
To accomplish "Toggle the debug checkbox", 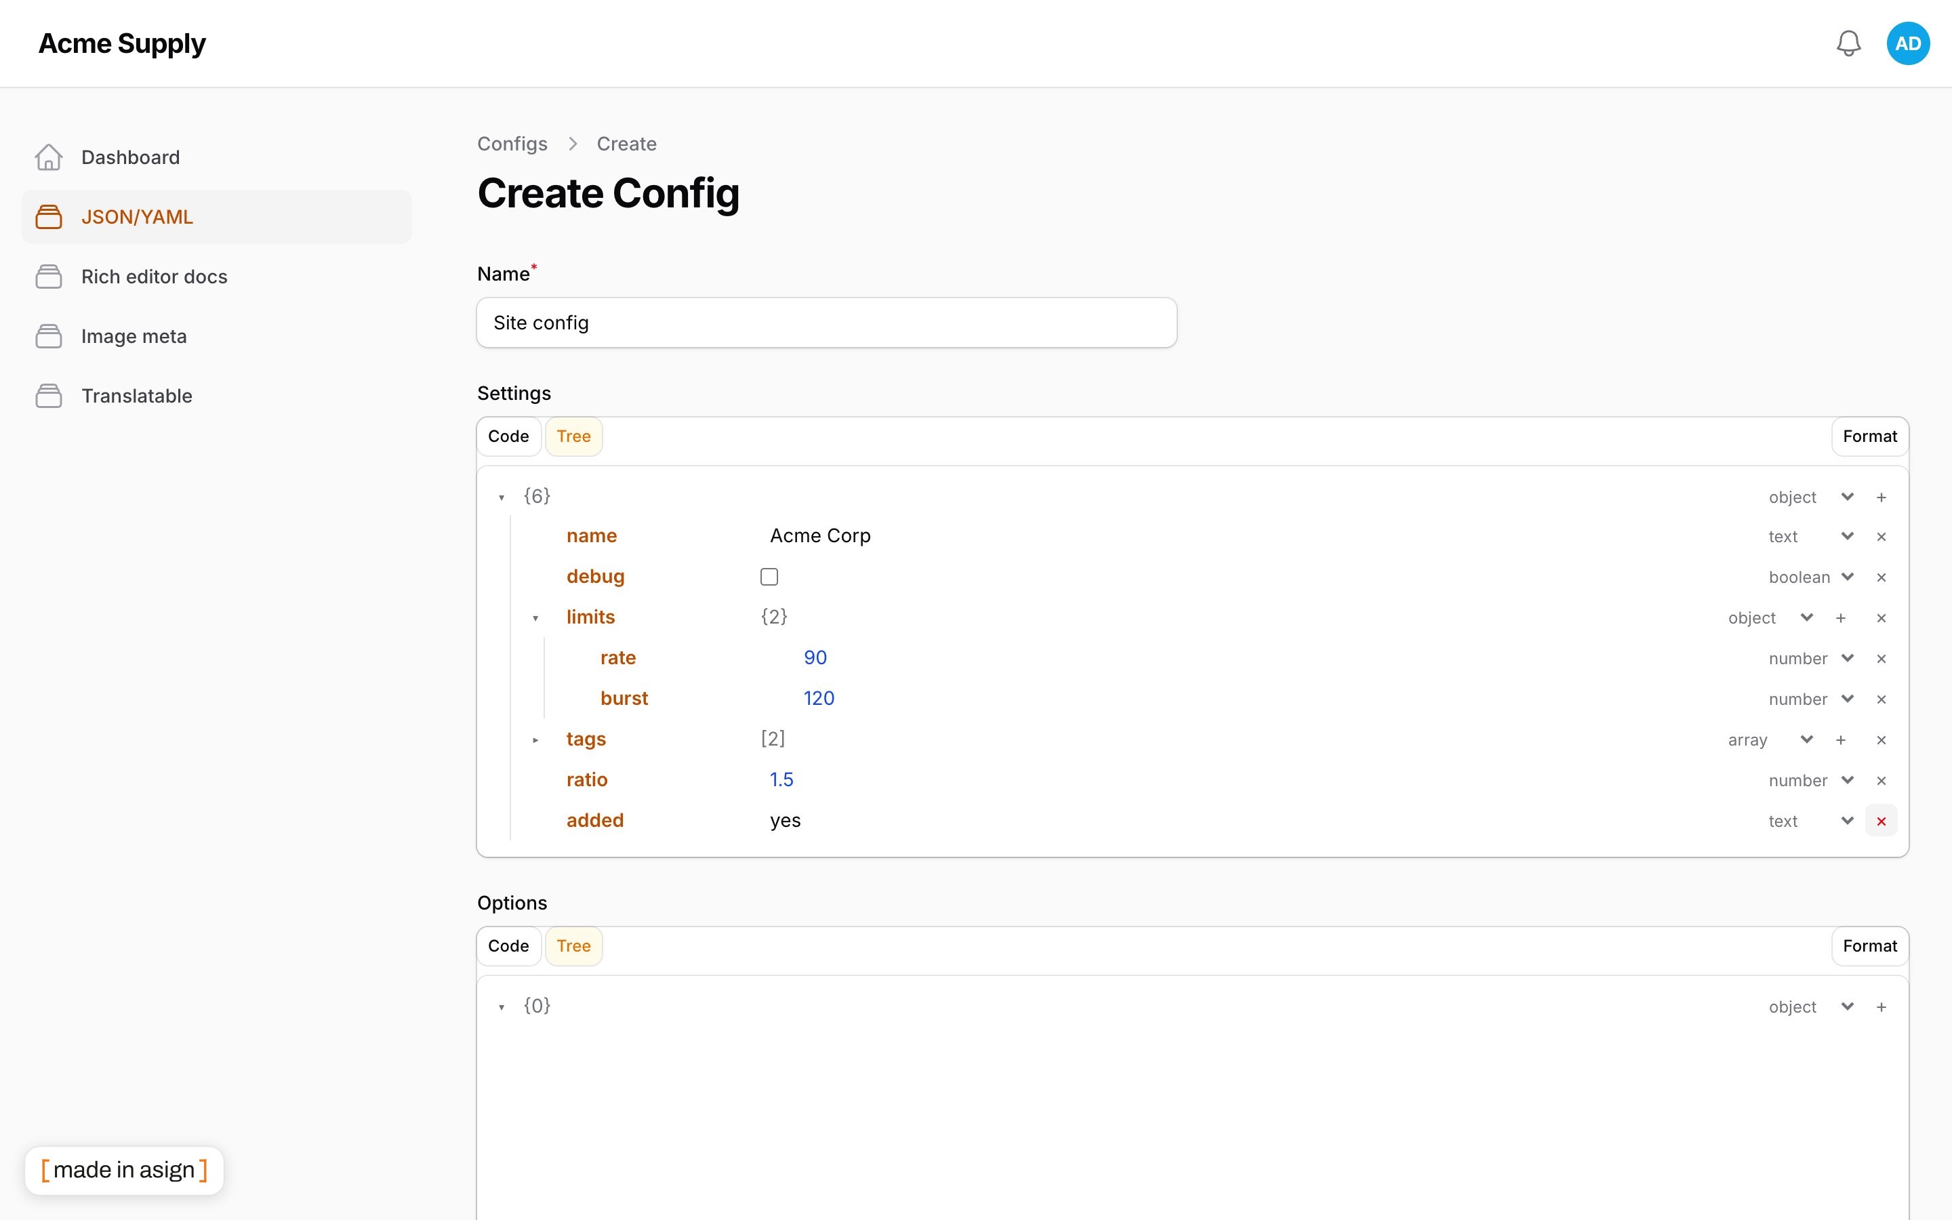I will (769, 577).
